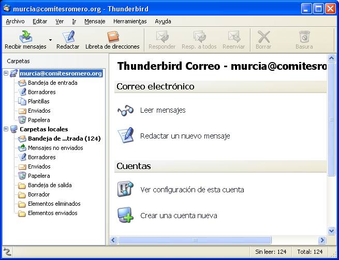Select the Papelera folder under murcia account

pyautogui.click(x=39, y=120)
